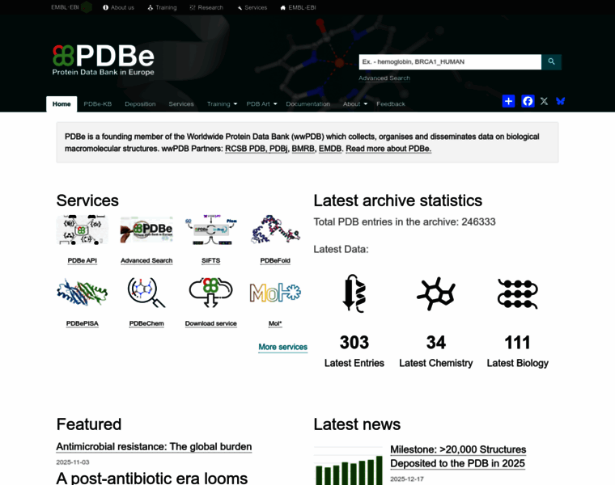The image size is (615, 485).
Task: Click the Download service cloud icon
Action: click(x=211, y=293)
